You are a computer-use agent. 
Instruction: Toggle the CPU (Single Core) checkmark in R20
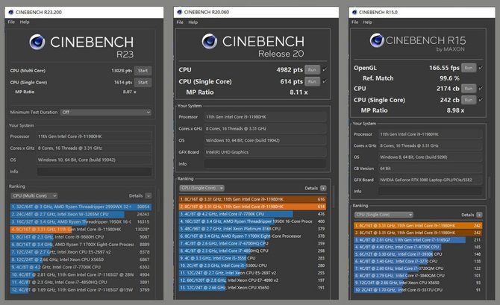click(x=325, y=81)
